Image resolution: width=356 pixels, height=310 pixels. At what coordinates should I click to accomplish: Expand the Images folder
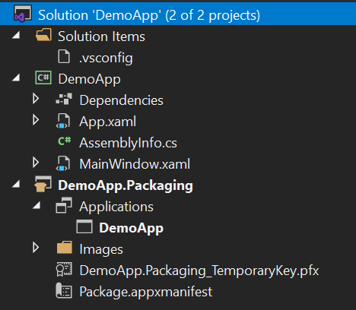tap(36, 248)
